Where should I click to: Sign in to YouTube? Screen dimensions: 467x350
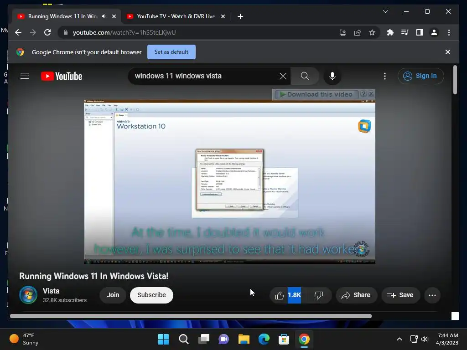point(420,76)
